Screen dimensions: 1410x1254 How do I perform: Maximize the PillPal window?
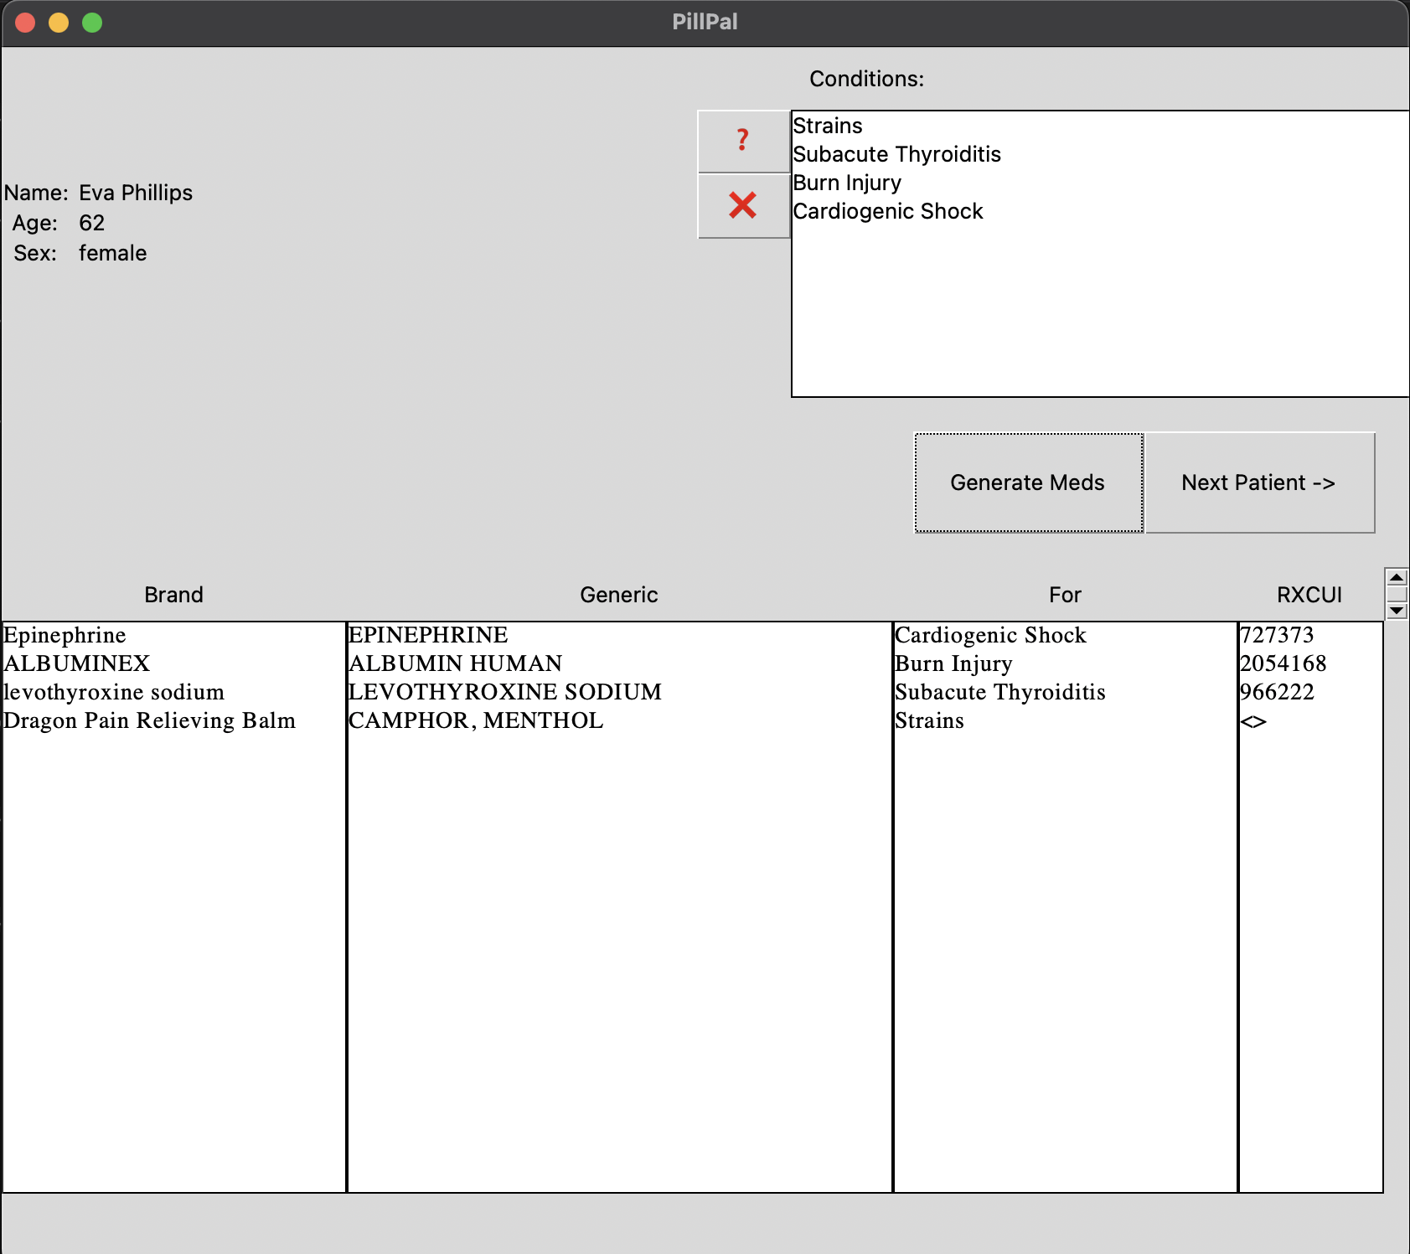point(92,23)
